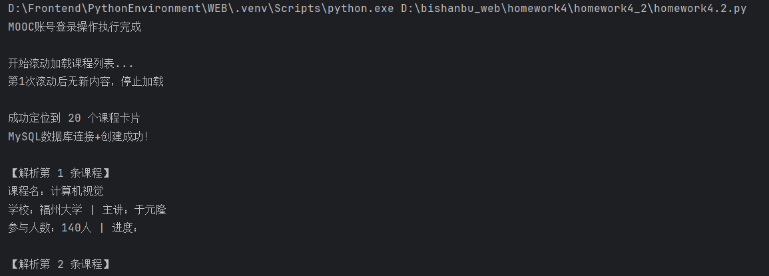769x276 pixels.
Task: Click the 【解析第 2 条课程】 header
Action: [x=59, y=264]
